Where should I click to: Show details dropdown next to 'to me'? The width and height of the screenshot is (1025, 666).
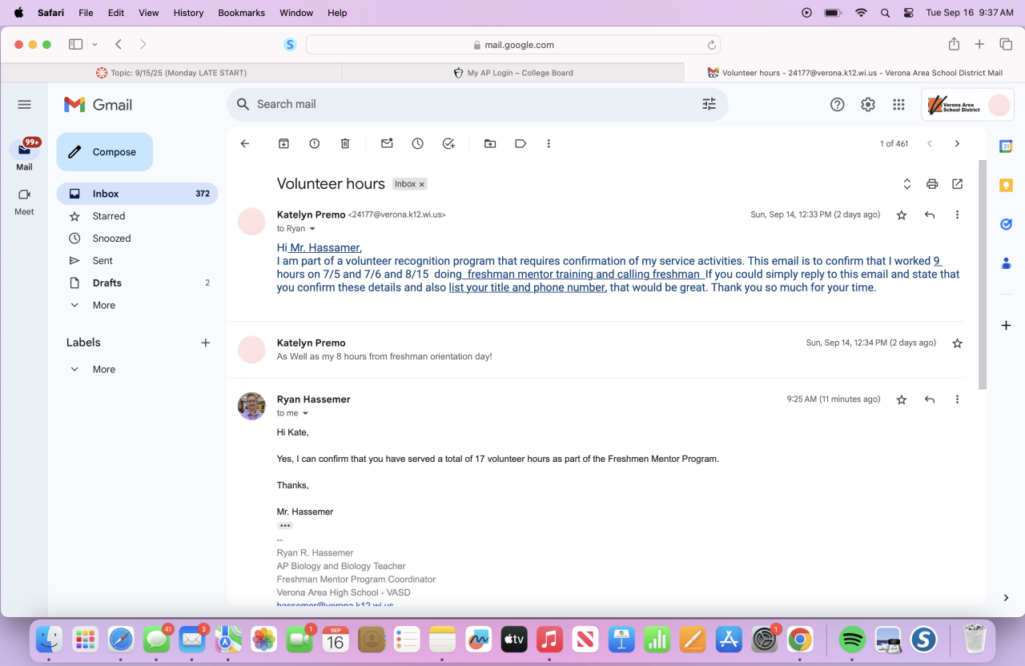coord(305,414)
